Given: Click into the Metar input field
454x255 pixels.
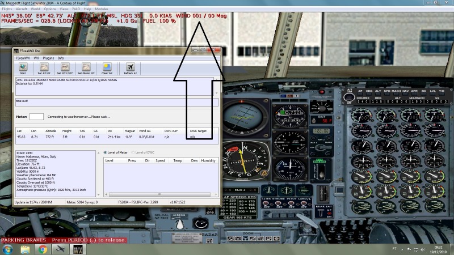Looking at the screenshot, I should point(36,117).
